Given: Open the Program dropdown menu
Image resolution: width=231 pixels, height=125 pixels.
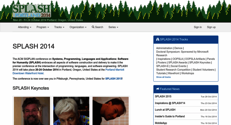Looking at the screenshot, I should click(43, 27).
